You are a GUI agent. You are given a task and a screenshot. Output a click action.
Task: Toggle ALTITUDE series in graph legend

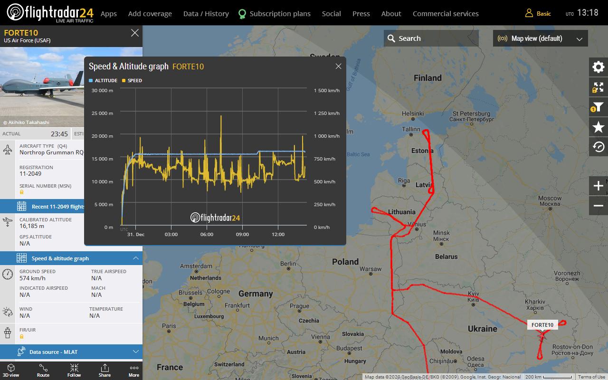point(103,81)
